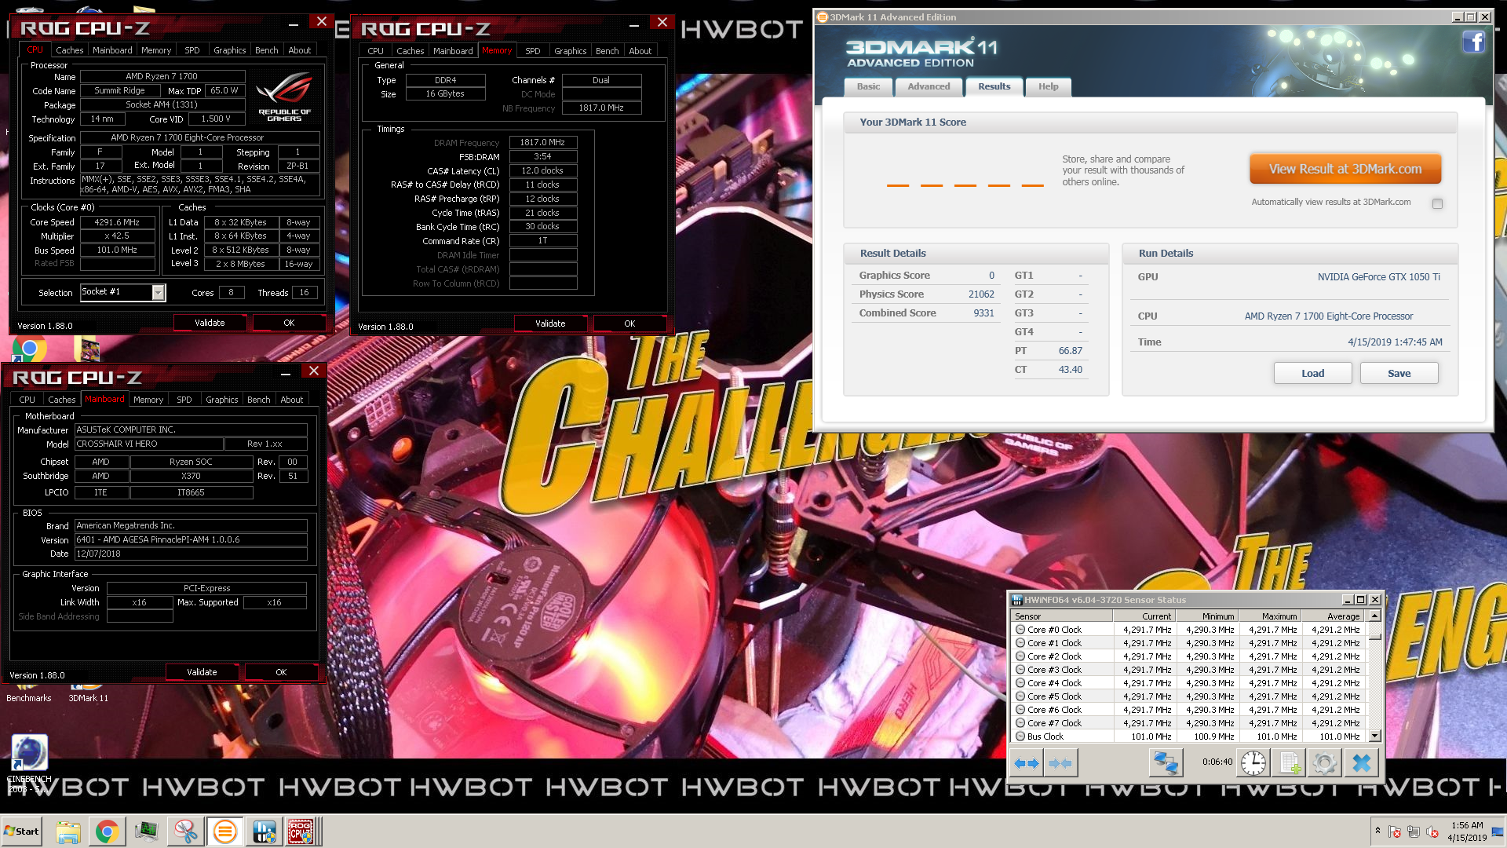
Task: Switch to 3DMark Advanced tab
Action: pos(929,86)
